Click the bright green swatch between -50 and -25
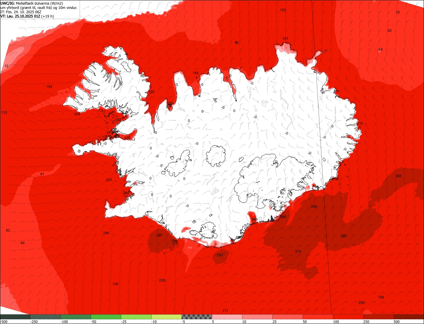Viewport: 424px width, 324px height. click(x=106, y=317)
